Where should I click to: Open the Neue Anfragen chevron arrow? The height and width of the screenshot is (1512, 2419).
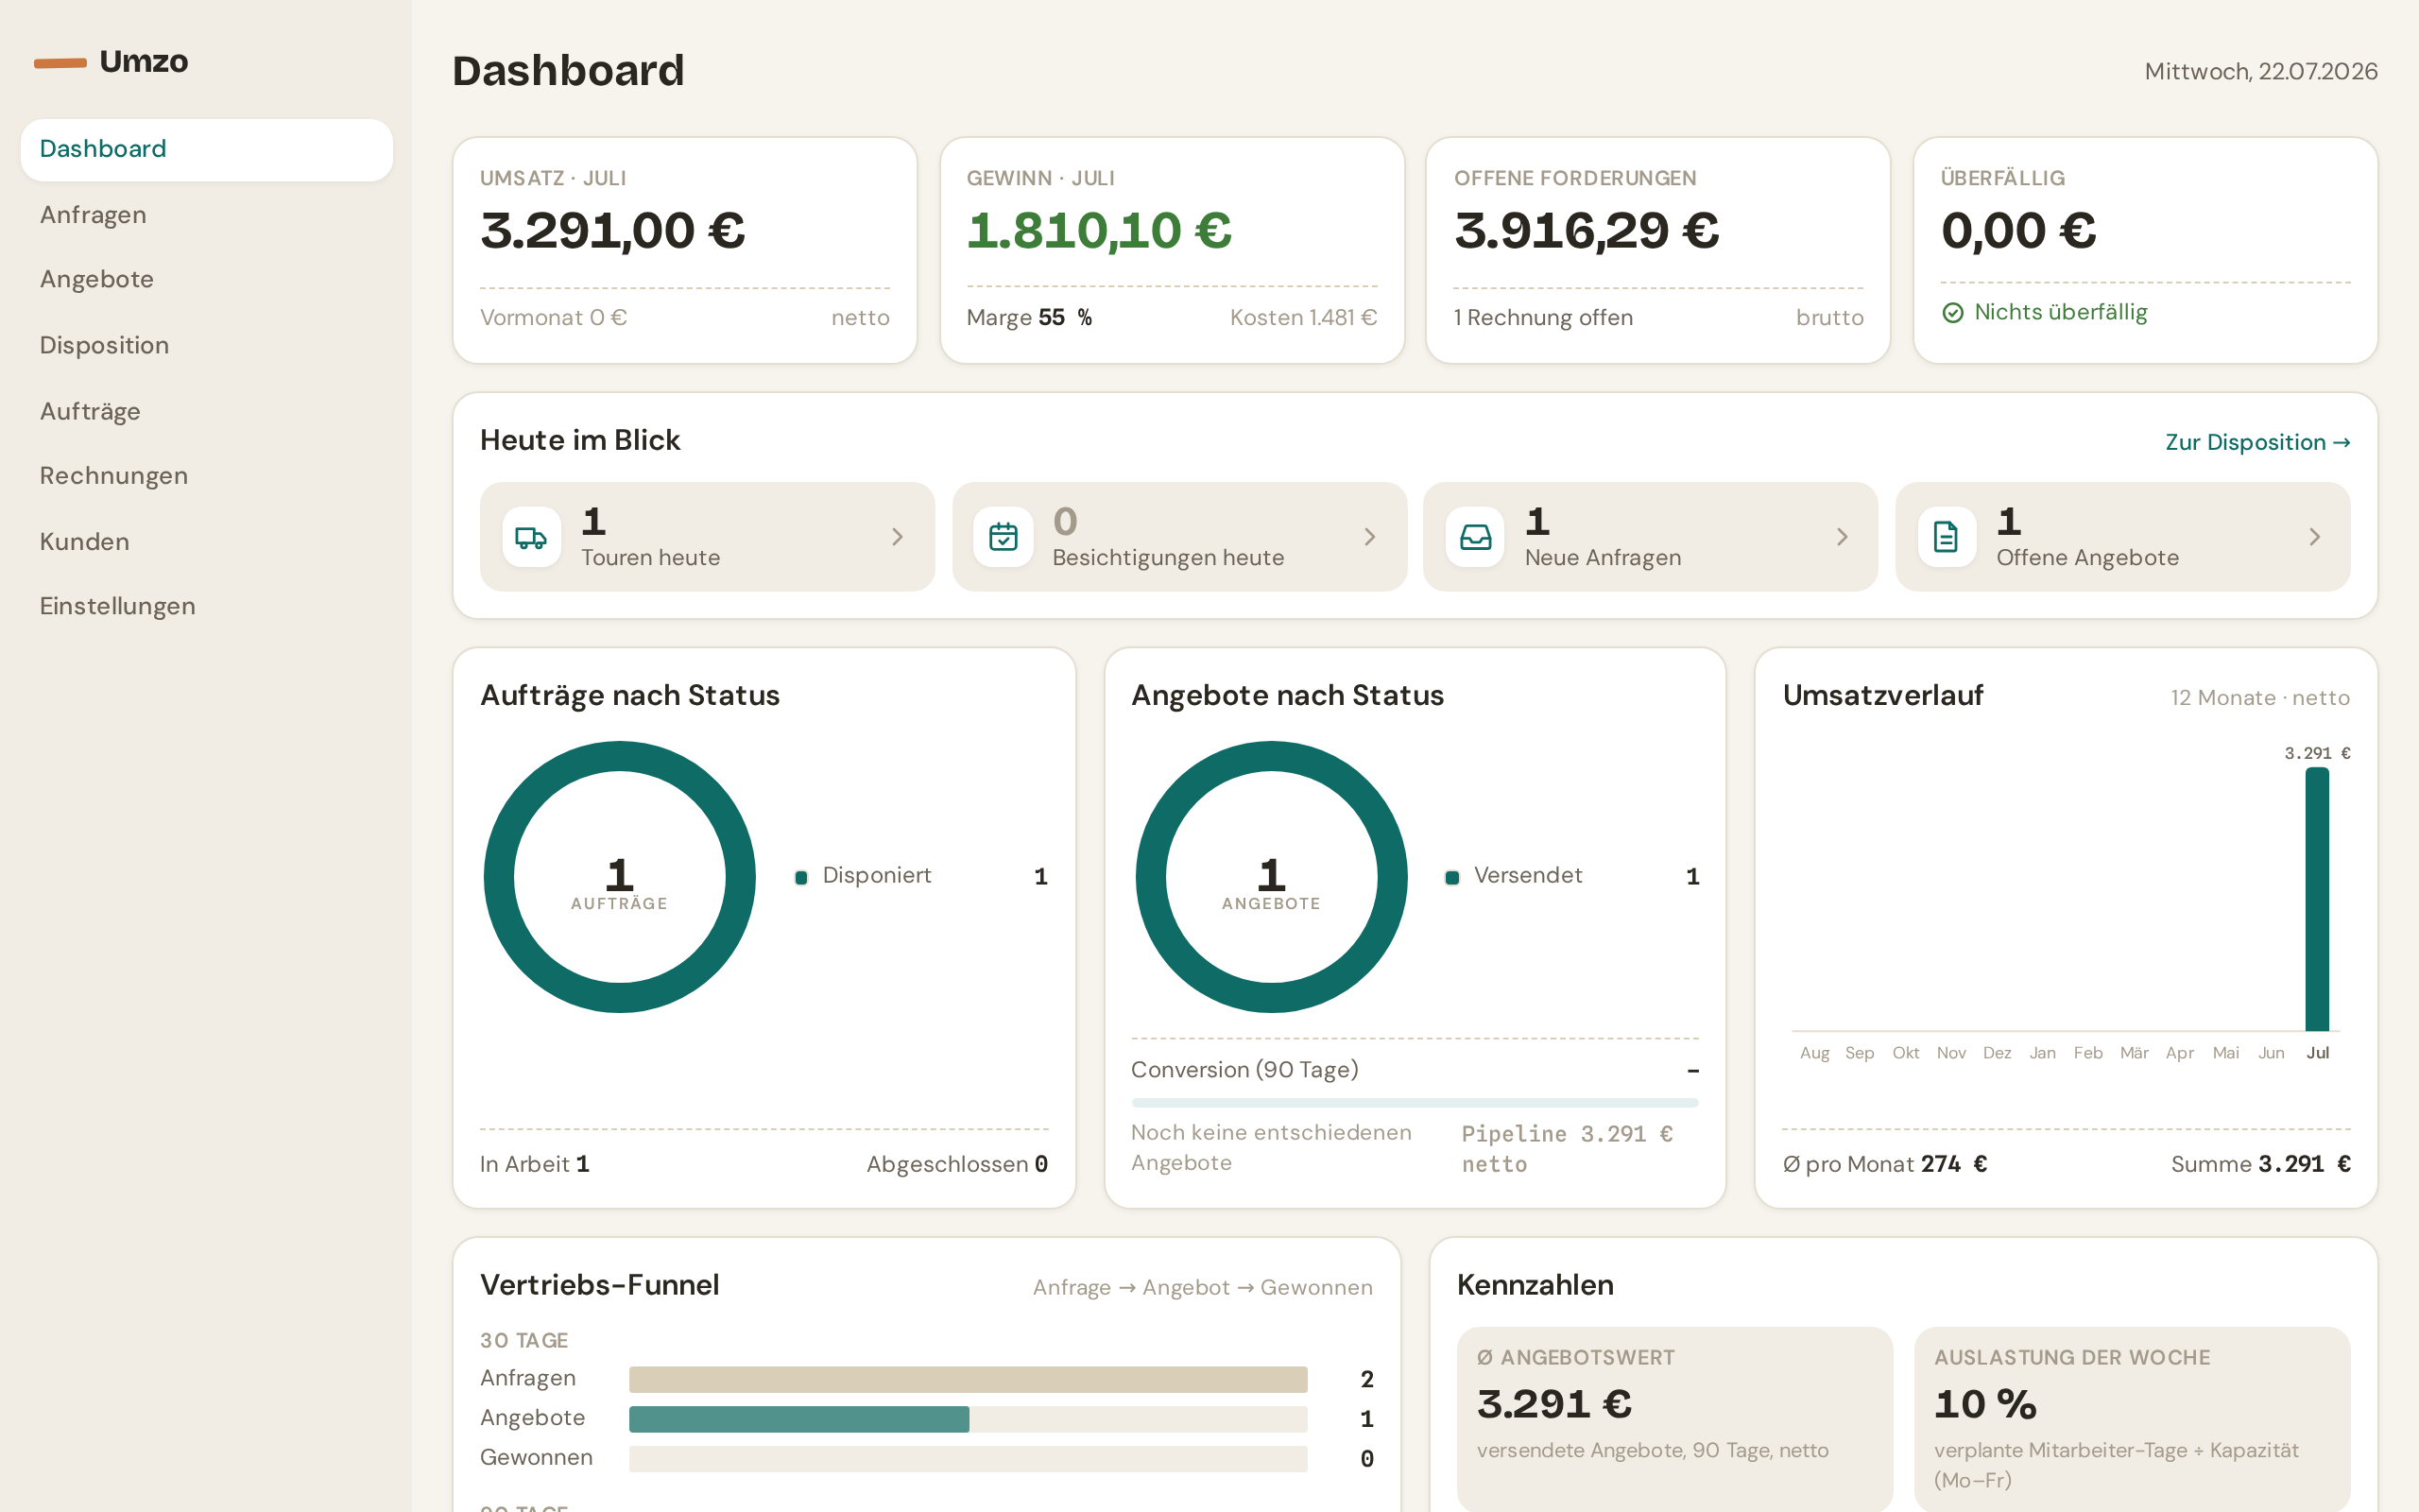pos(1843,537)
